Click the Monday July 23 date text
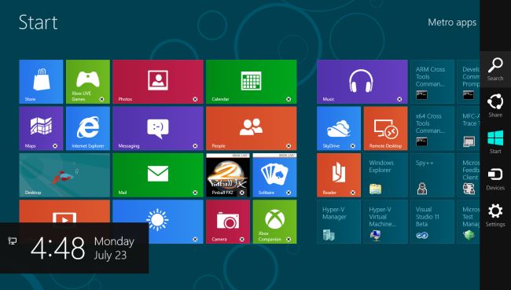 (x=114, y=248)
